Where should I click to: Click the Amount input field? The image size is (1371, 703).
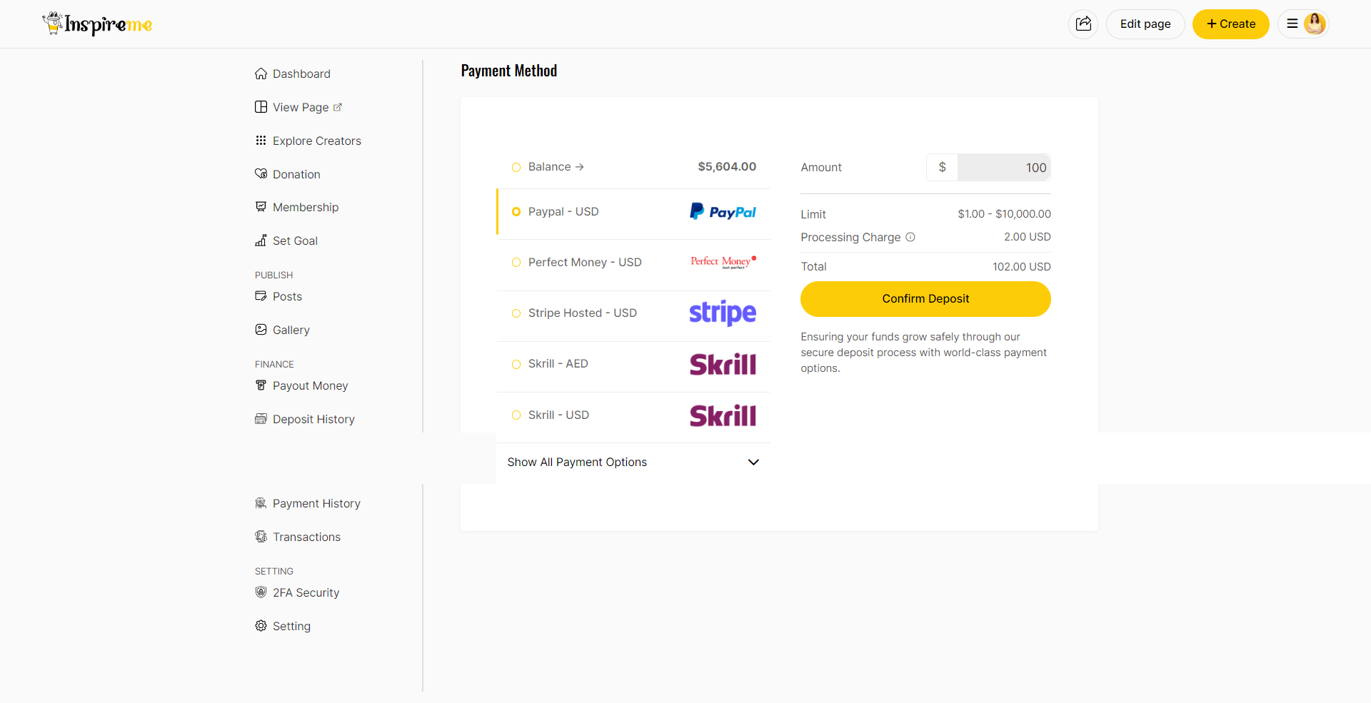pos(1003,167)
